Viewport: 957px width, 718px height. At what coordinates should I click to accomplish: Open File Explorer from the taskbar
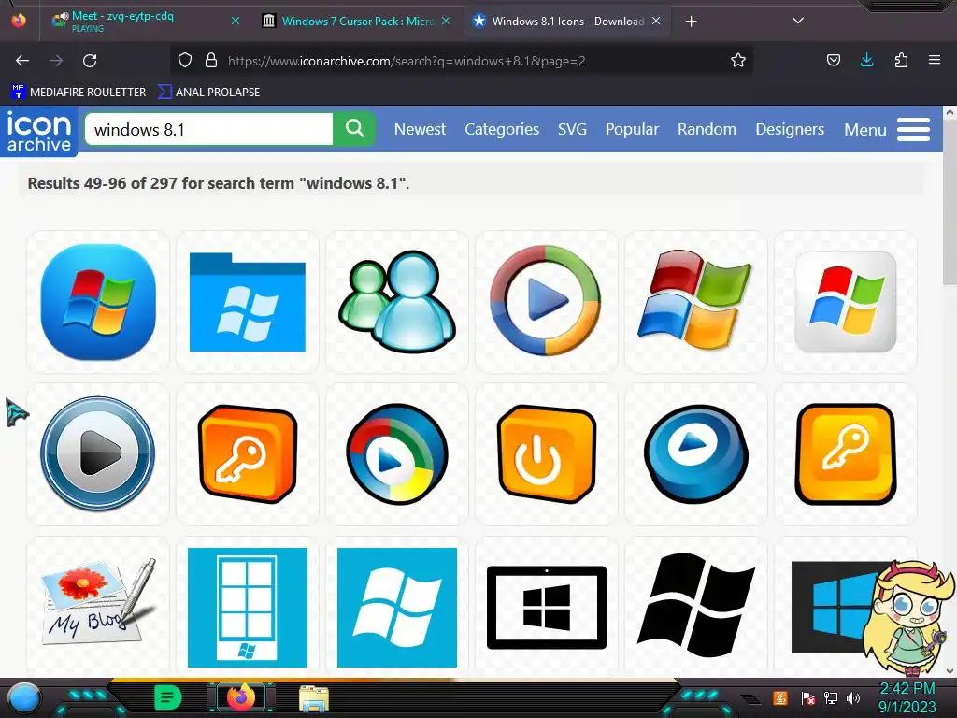[314, 698]
